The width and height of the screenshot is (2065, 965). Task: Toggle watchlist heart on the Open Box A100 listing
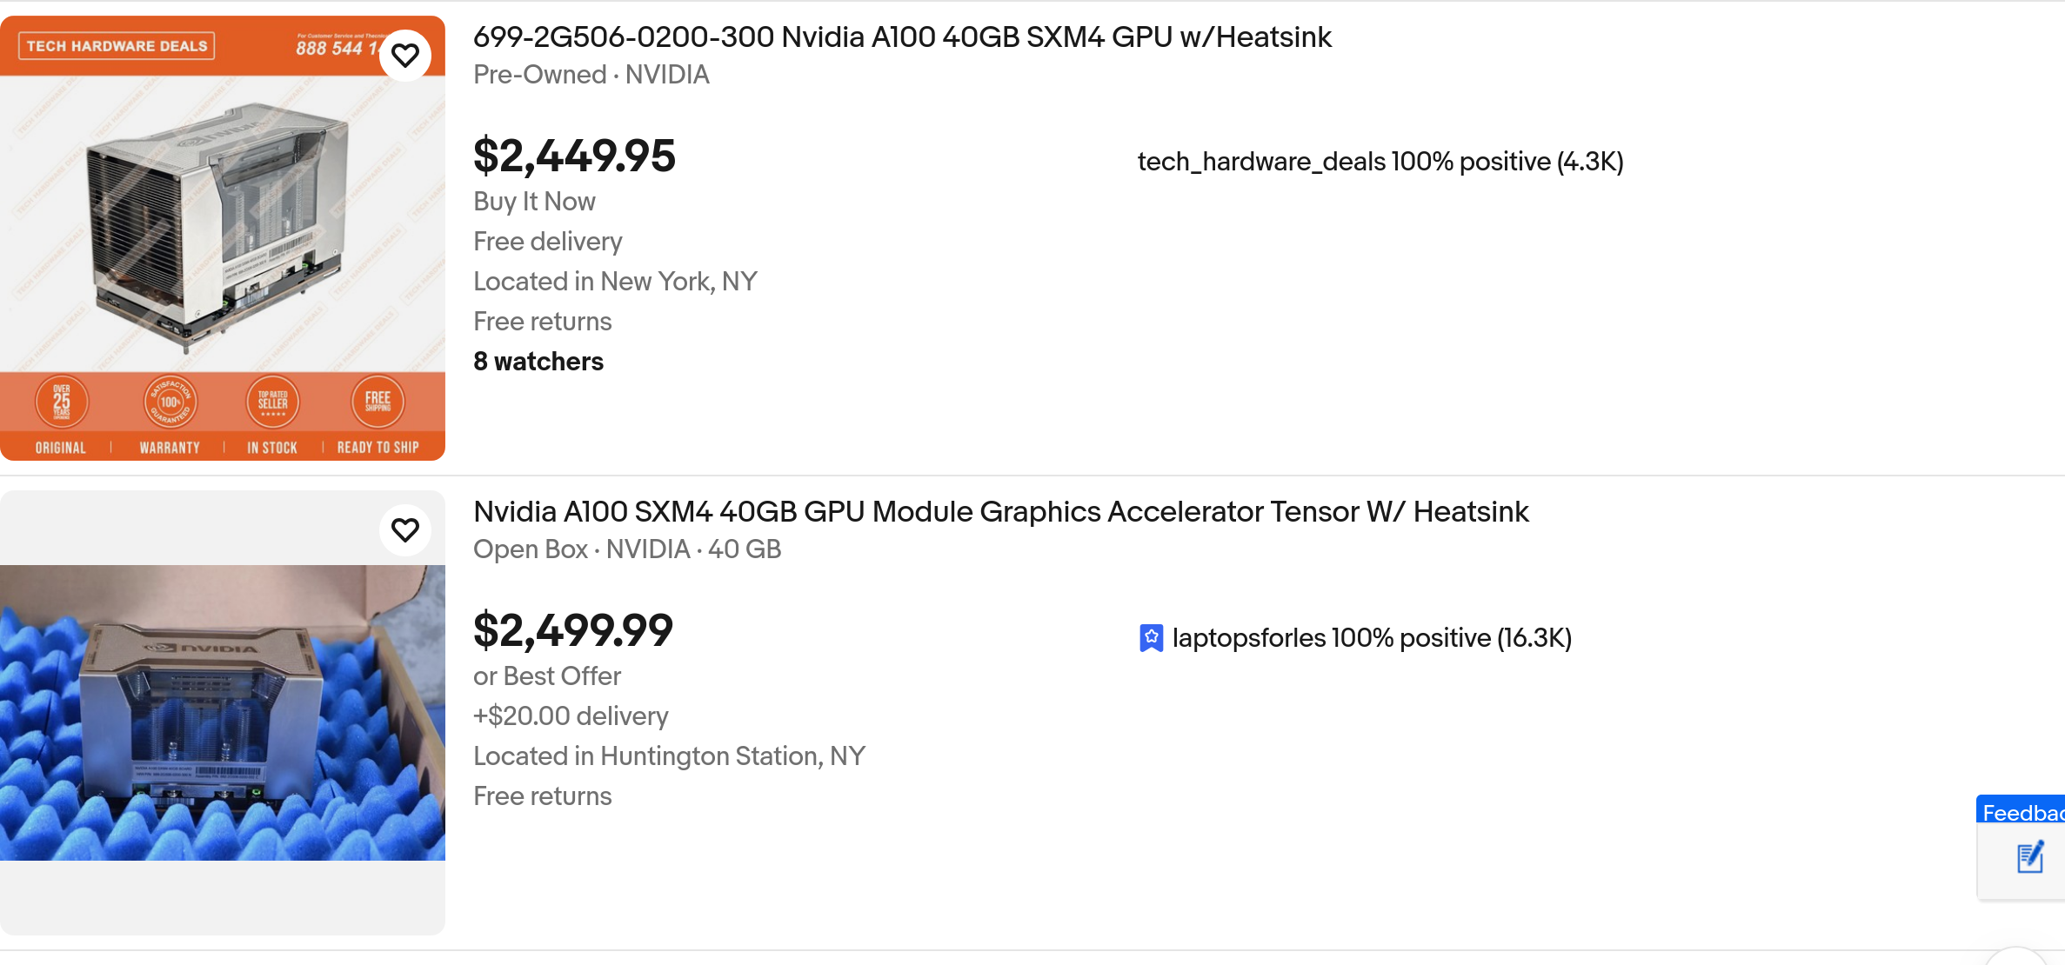405,529
